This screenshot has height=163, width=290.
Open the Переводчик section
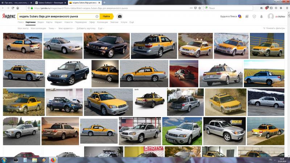tap(81, 22)
